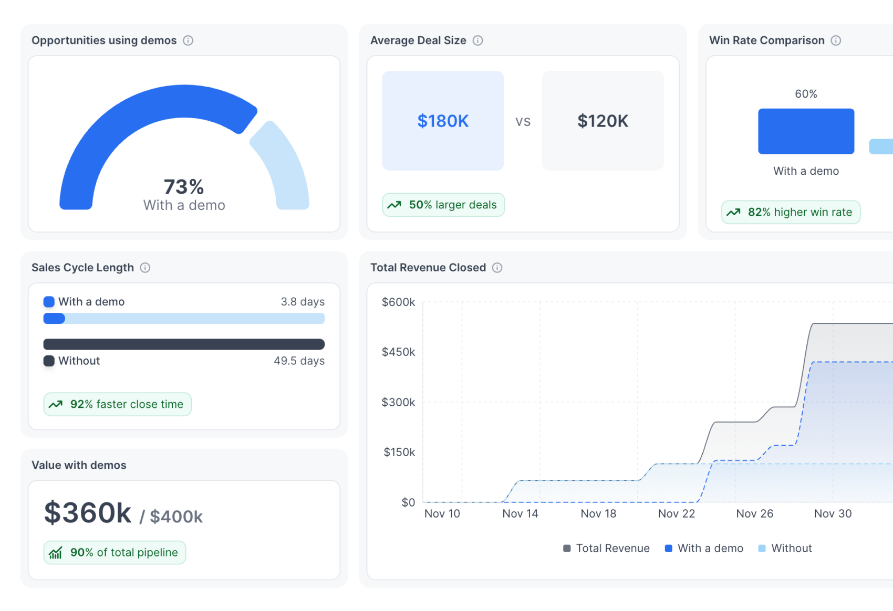Click info icon beside Sales Cycle Length
This screenshot has width=893, height=611.
(145, 268)
